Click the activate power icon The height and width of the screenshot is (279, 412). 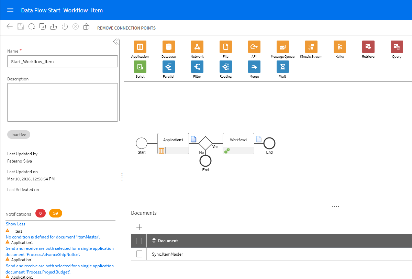pyautogui.click(x=65, y=26)
